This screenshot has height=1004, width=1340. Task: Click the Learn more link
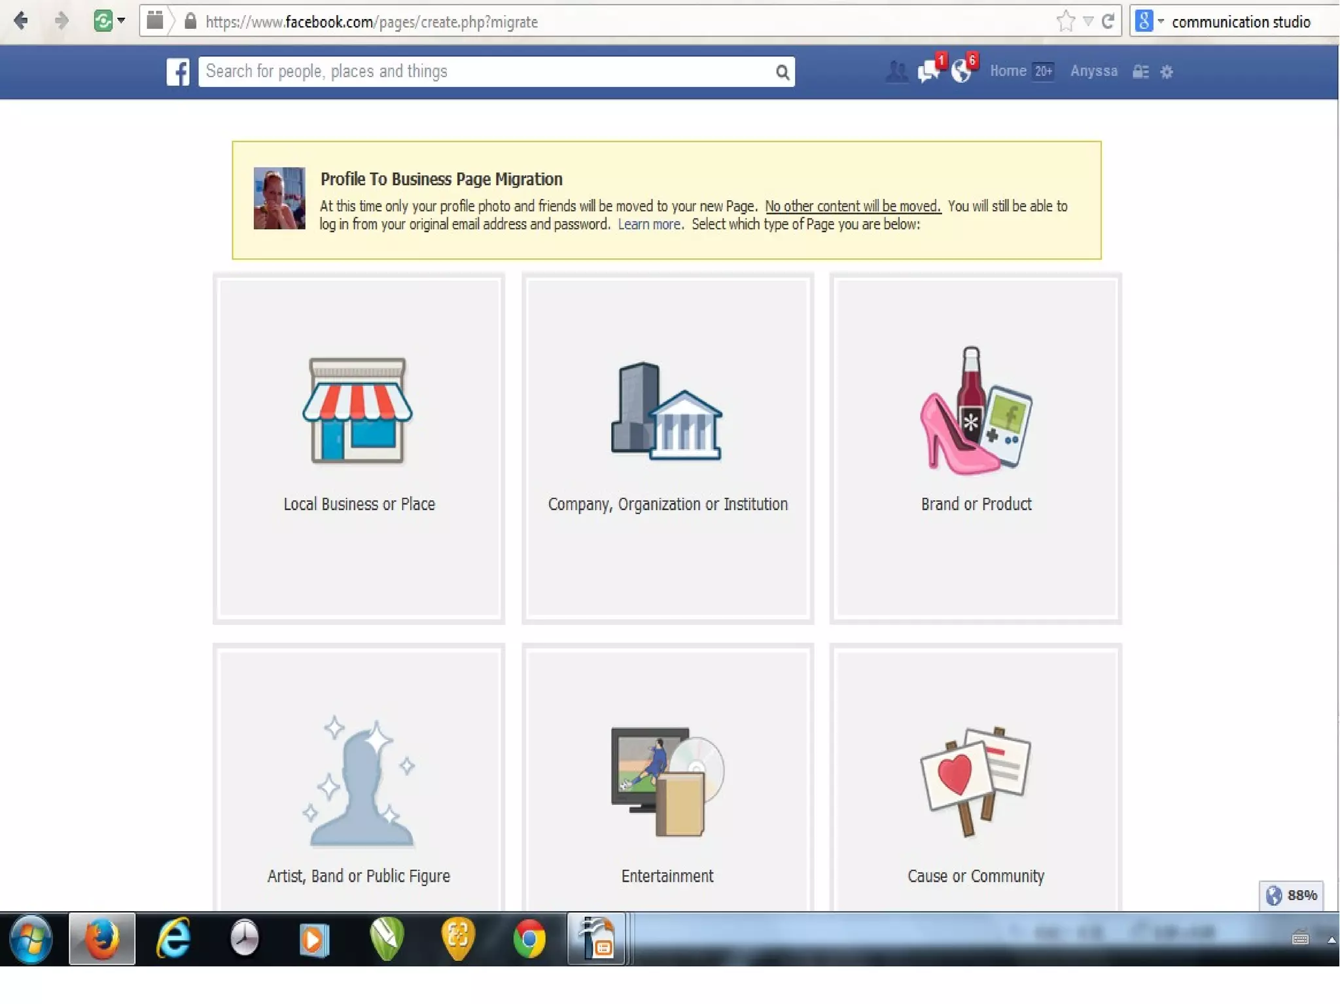click(649, 224)
